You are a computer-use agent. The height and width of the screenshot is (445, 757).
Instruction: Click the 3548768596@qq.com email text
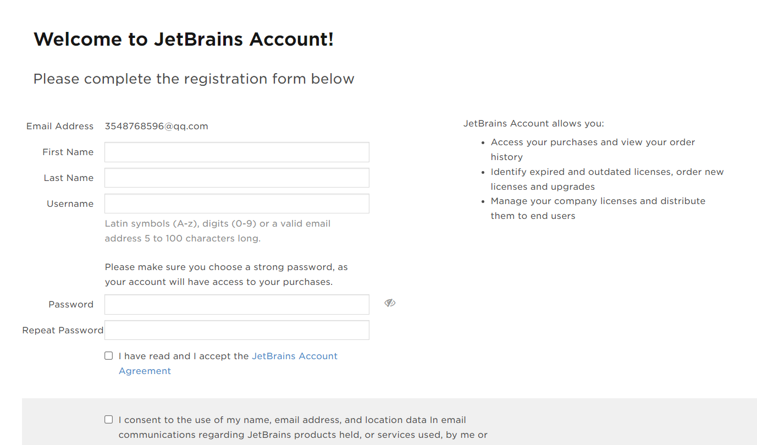(x=157, y=127)
